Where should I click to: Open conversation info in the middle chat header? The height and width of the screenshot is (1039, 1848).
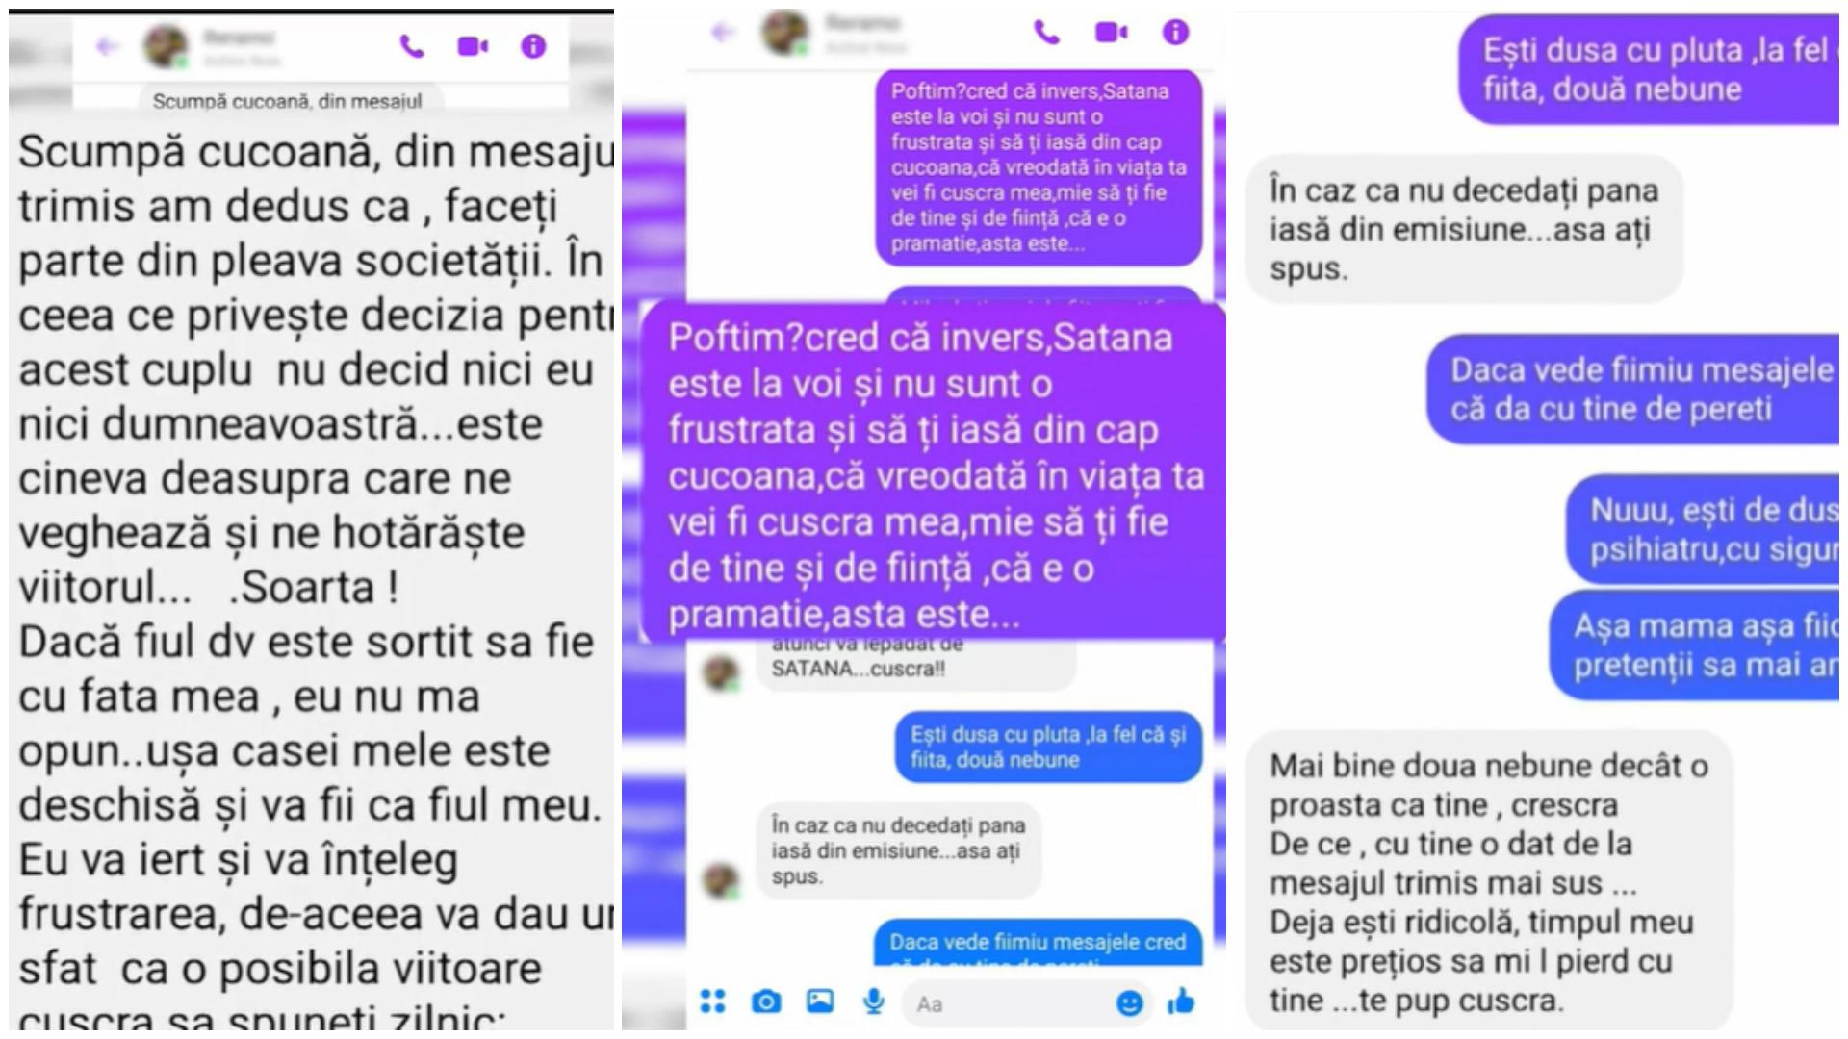(x=1175, y=33)
